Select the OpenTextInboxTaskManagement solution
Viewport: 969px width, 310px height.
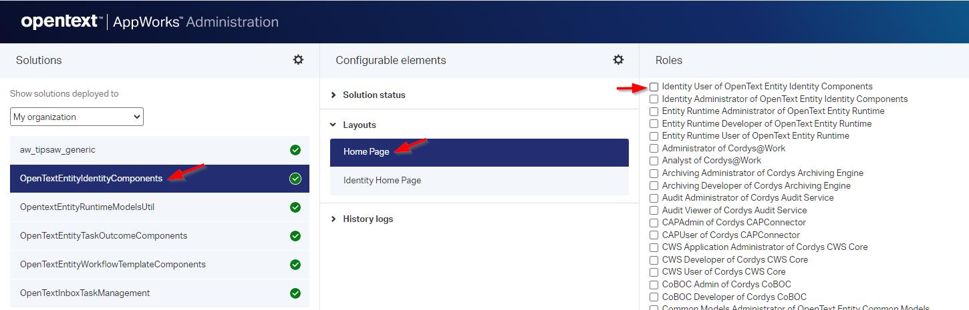pyautogui.click(x=85, y=293)
